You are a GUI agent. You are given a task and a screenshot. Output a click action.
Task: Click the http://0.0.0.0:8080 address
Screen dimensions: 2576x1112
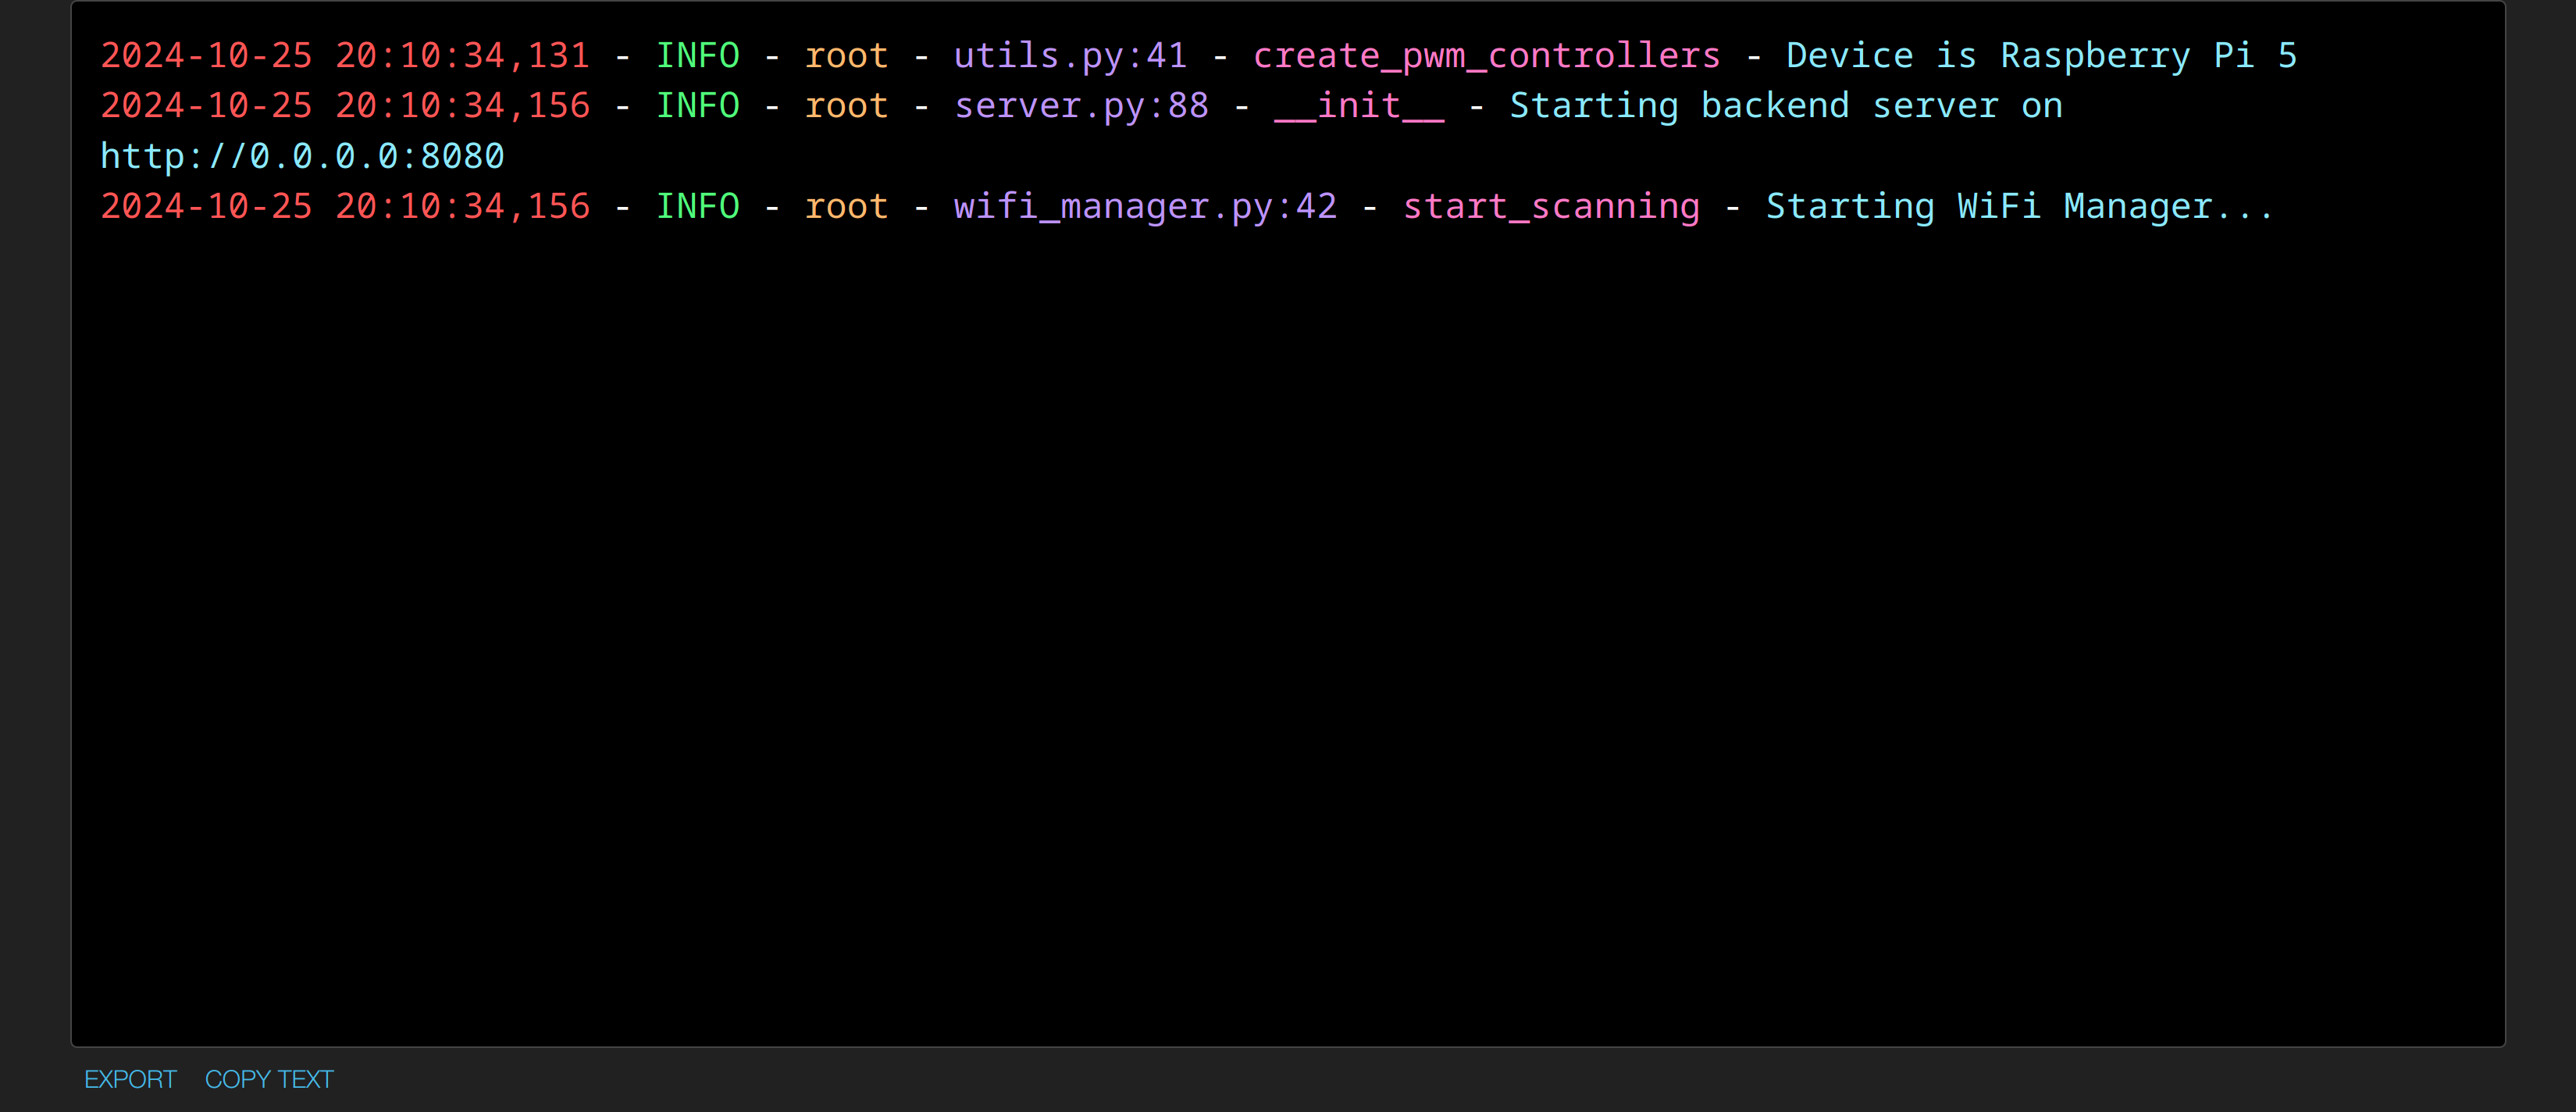click(302, 157)
